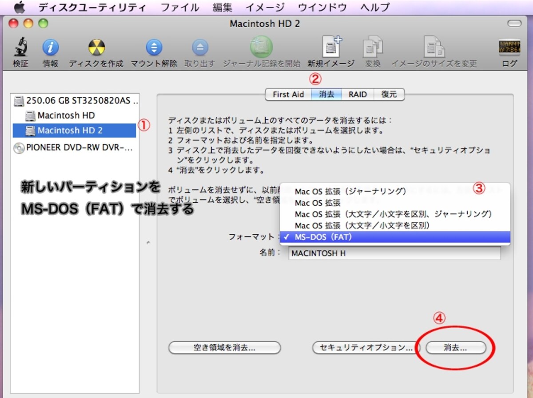Open the ディスクユーティリティ application menu

(92, 7)
